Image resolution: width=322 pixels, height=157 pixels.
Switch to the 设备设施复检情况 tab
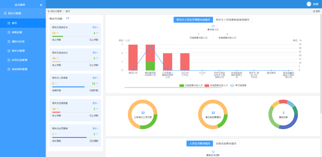pyautogui.click(x=226, y=144)
